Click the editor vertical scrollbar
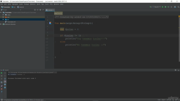The height and width of the screenshot is (101, 180). (x=179, y=40)
